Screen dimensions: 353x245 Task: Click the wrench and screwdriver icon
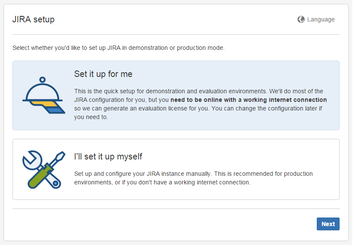(44, 170)
